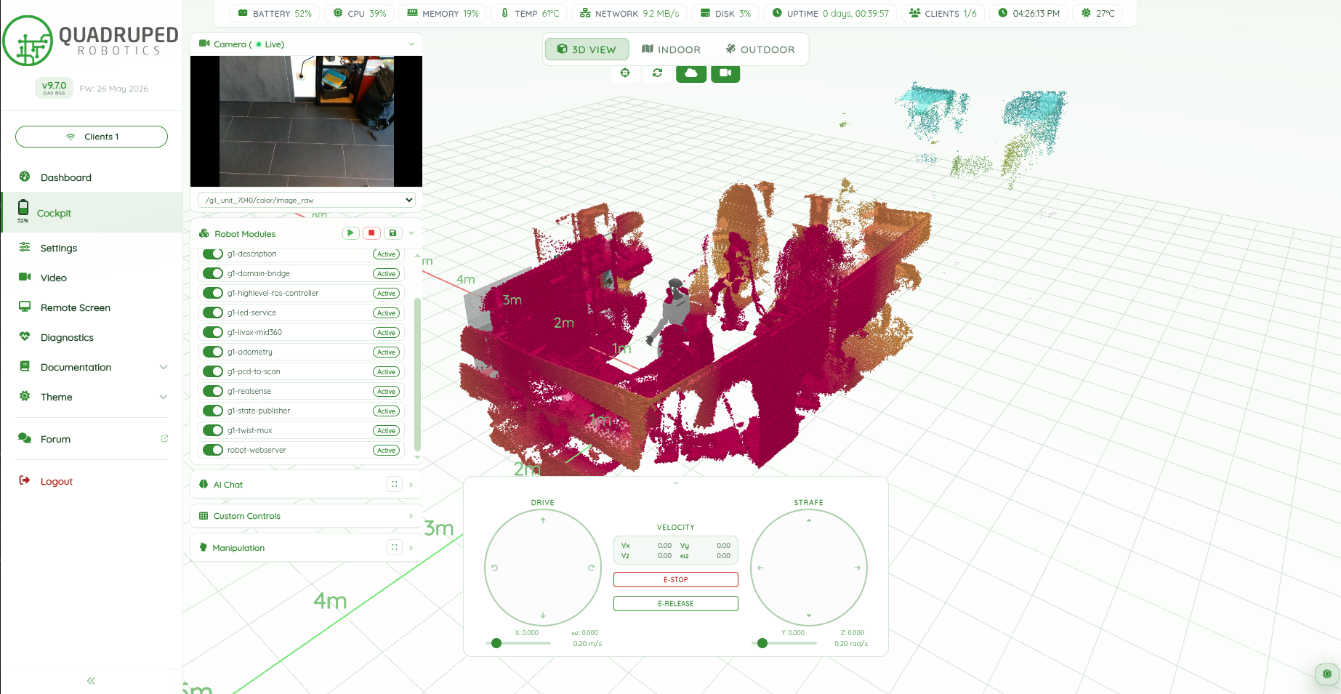Save robot modules configuration icon

[392, 233]
